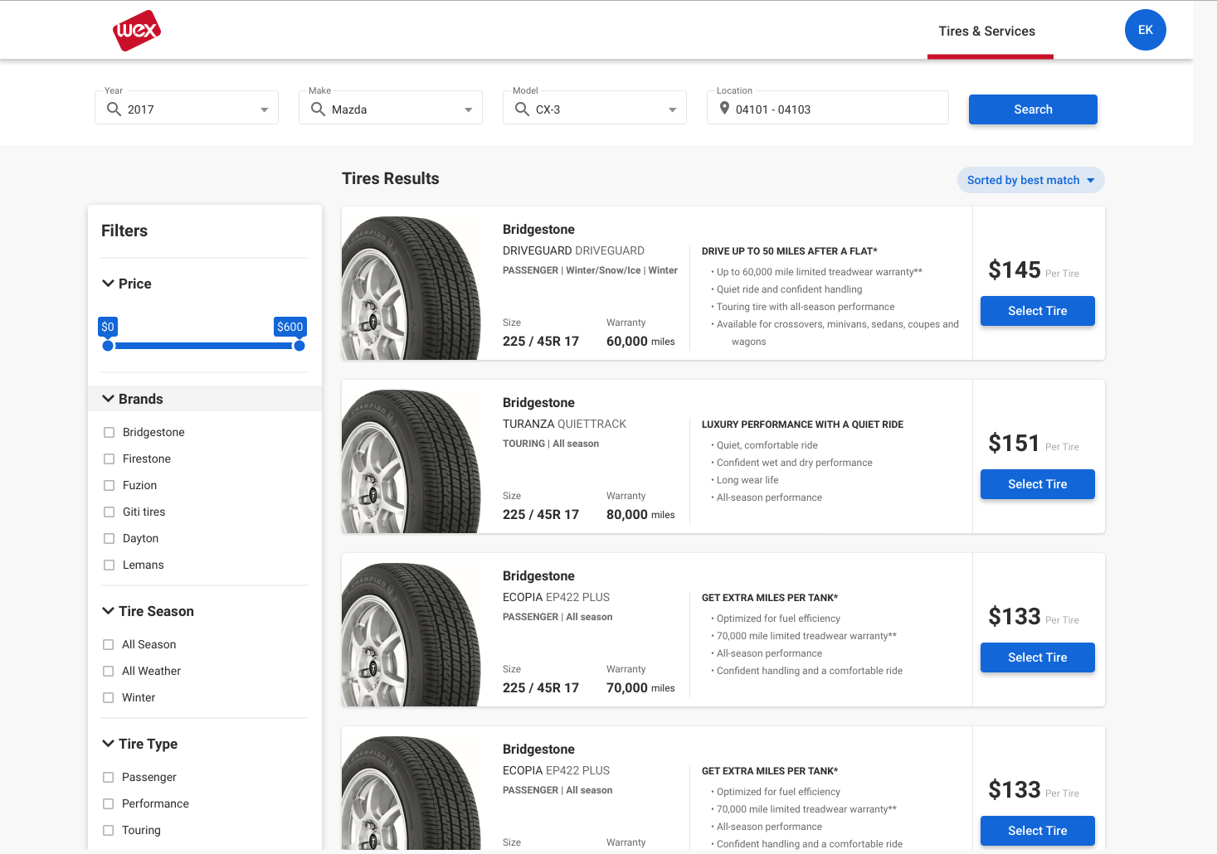Viewport: 1217px width, 854px height.
Task: Click the Make field search icon
Action: [318, 109]
